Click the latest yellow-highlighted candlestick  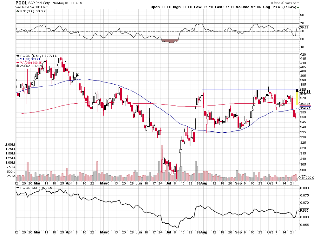coord(297,97)
